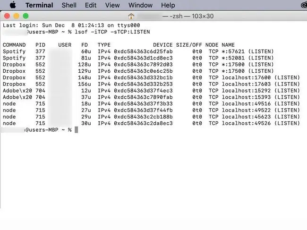Screen dimensions: 307x230
Task: Open the Edit menu
Action: pos(91,5)
